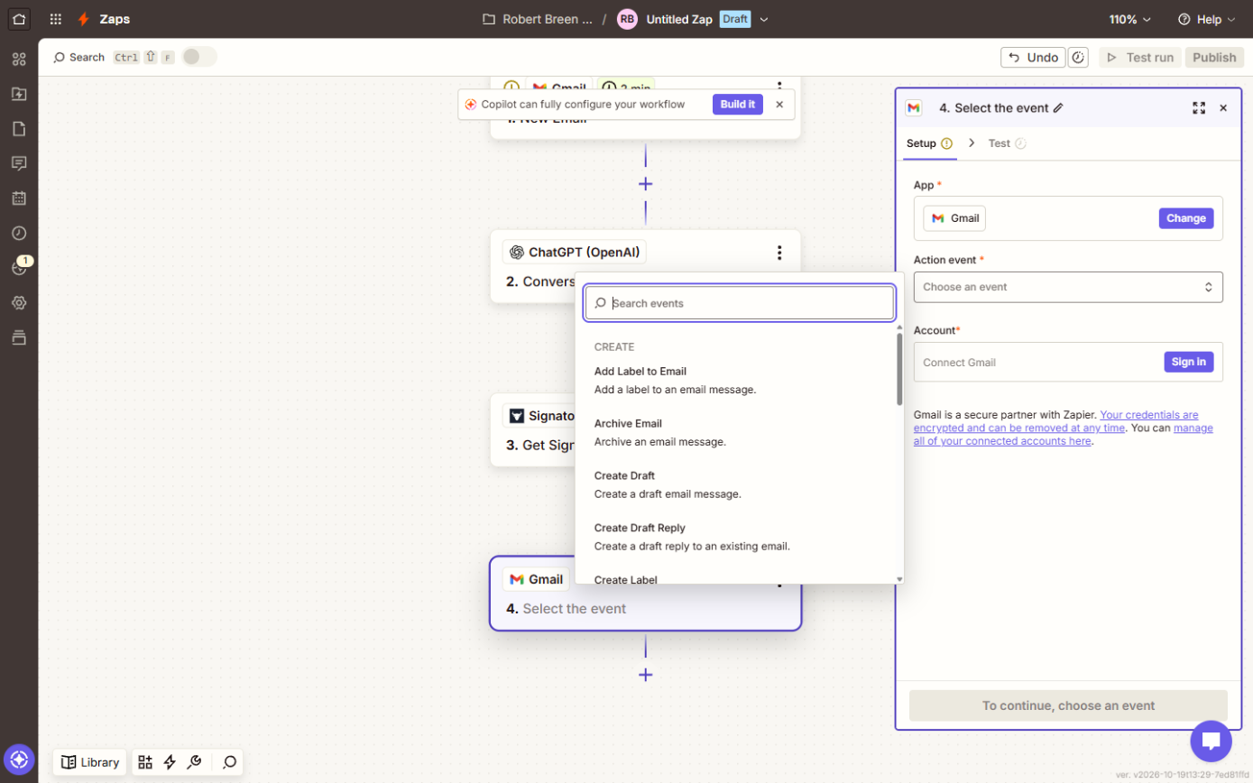Open the stacked layers icon in sidebar
Image resolution: width=1253 pixels, height=783 pixels.
(19, 337)
